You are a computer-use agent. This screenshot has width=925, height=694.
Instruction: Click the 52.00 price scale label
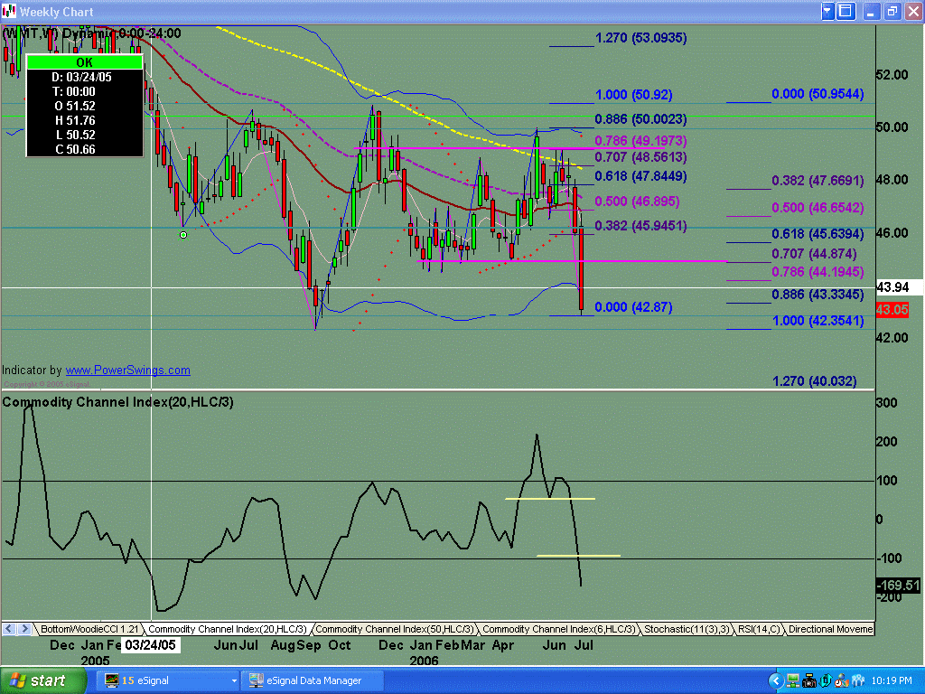892,75
